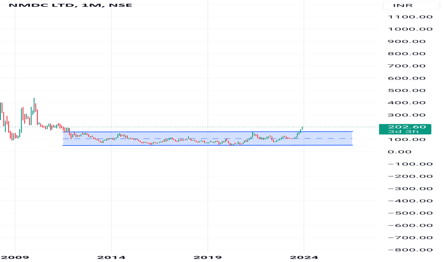Click the latest green breakout candle
Viewport: 444px width, 262px height.
tap(303, 129)
